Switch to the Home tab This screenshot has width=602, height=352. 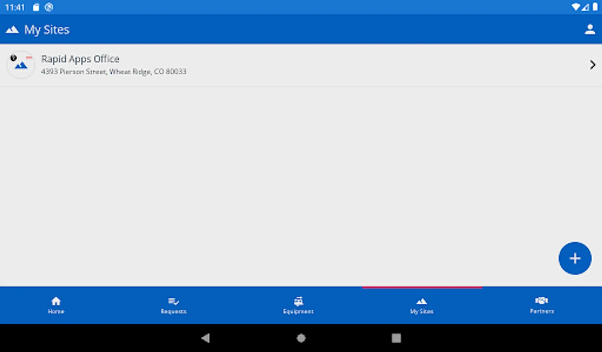[56, 305]
